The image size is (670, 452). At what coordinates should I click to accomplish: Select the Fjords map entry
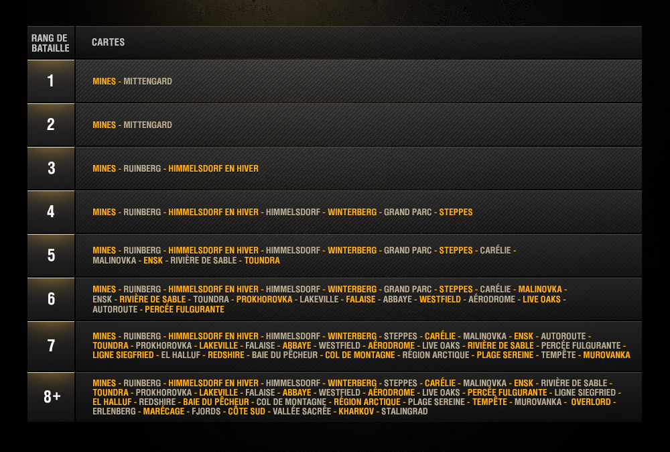pos(206,412)
